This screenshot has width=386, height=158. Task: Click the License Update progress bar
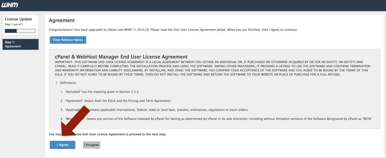click(x=20, y=31)
